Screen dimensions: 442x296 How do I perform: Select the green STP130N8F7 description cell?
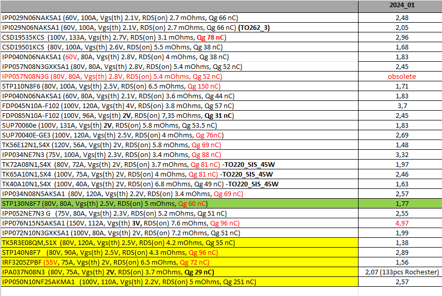180,204
